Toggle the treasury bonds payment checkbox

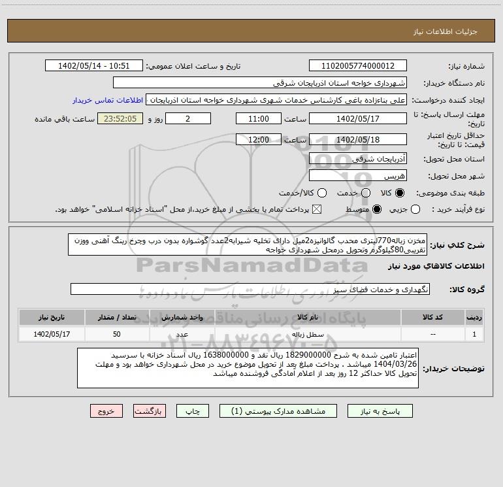pyautogui.click(x=317, y=209)
